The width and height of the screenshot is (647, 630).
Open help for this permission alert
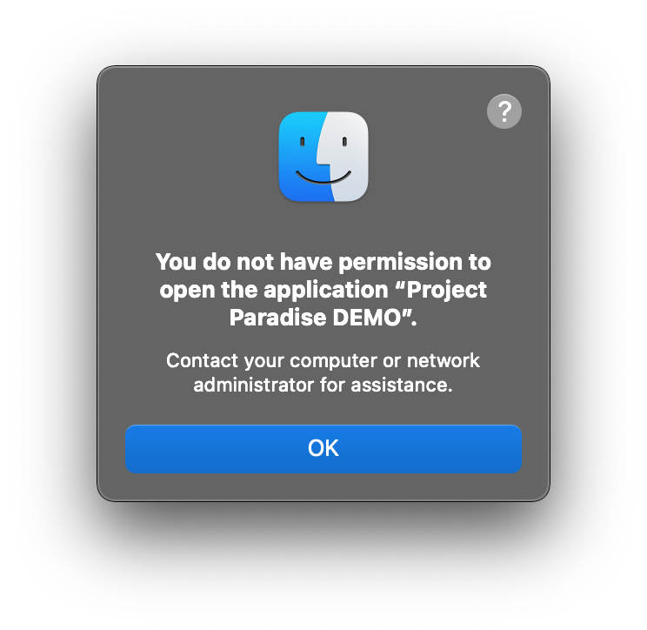504,111
